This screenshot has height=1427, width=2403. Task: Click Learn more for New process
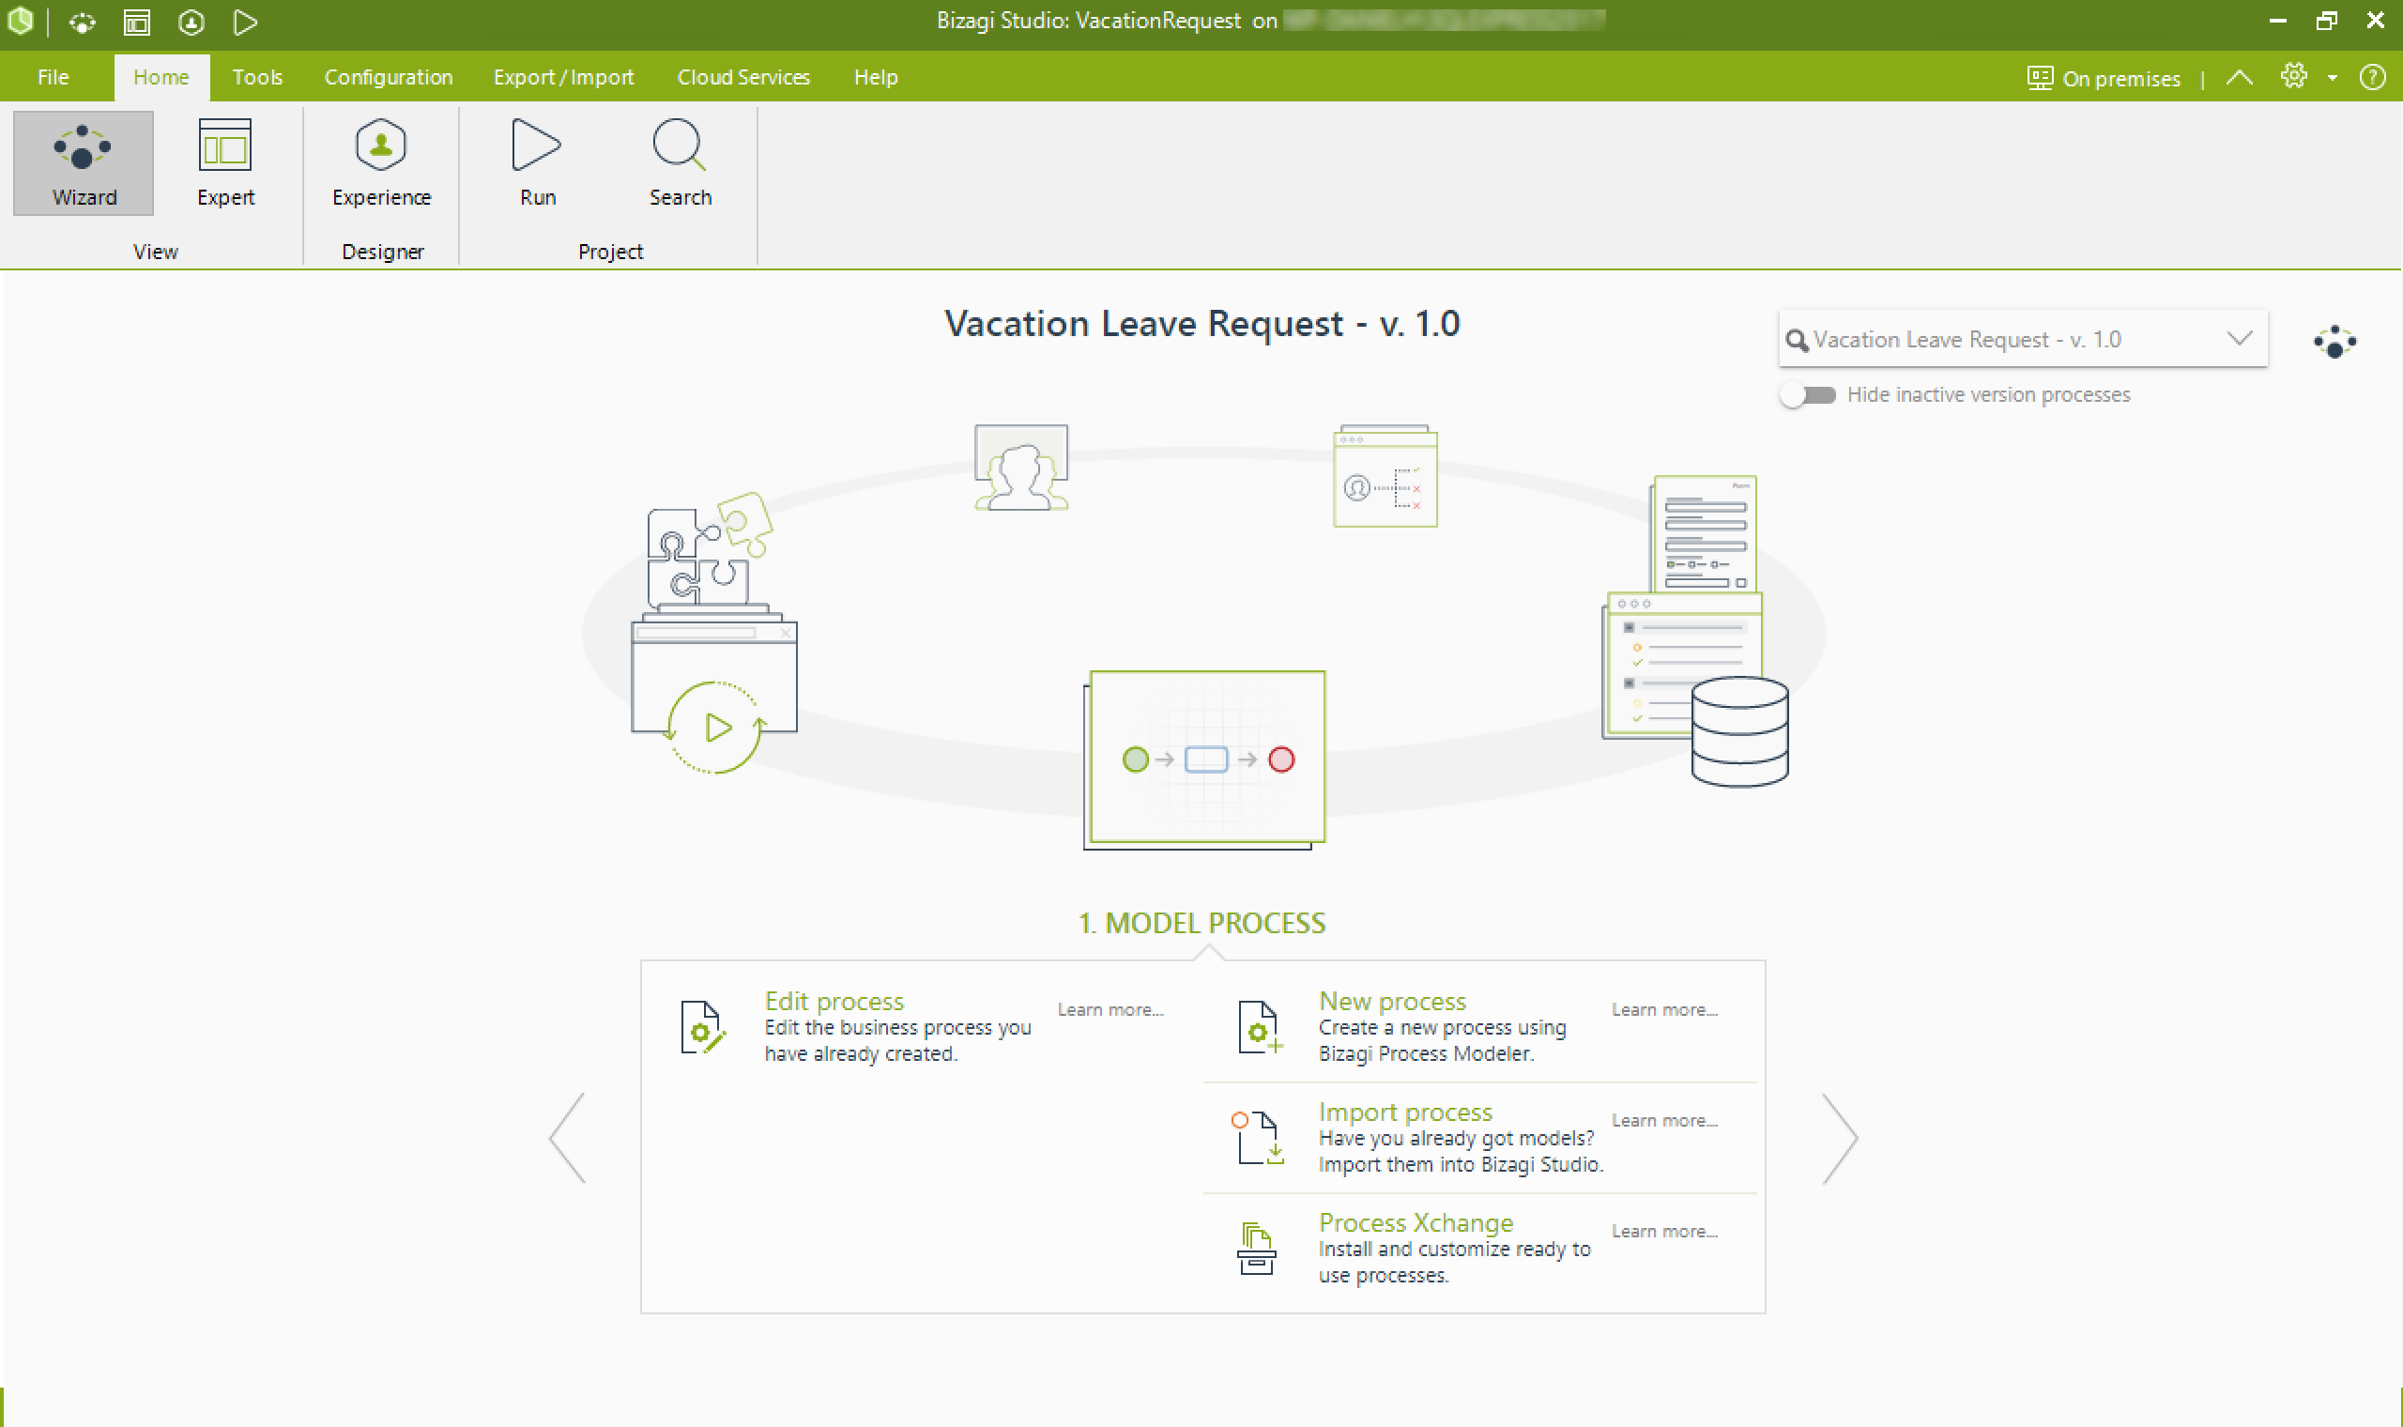(1664, 1009)
